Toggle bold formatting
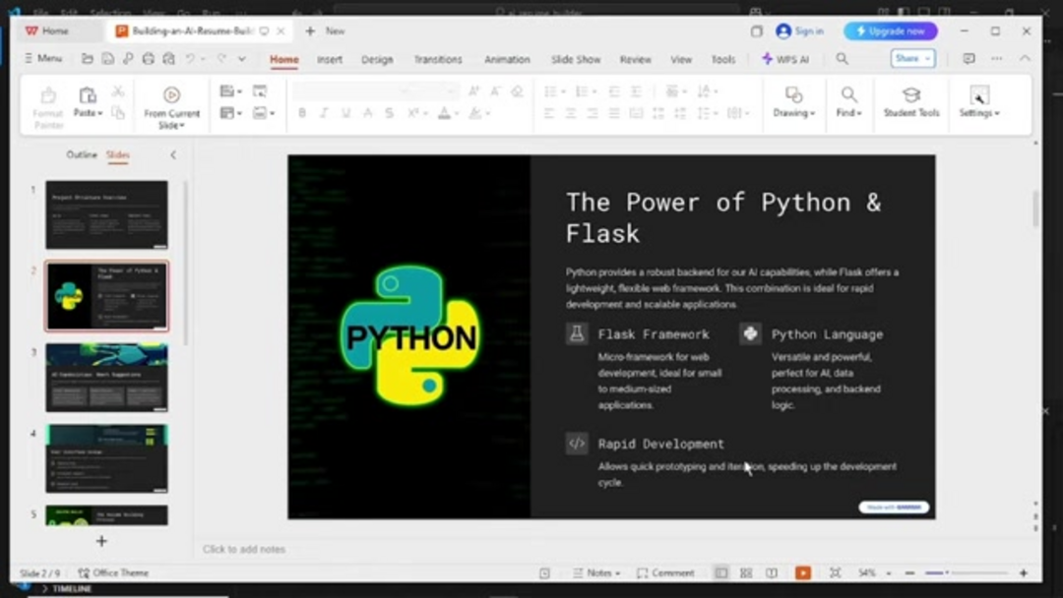The image size is (1063, 598). (x=302, y=113)
